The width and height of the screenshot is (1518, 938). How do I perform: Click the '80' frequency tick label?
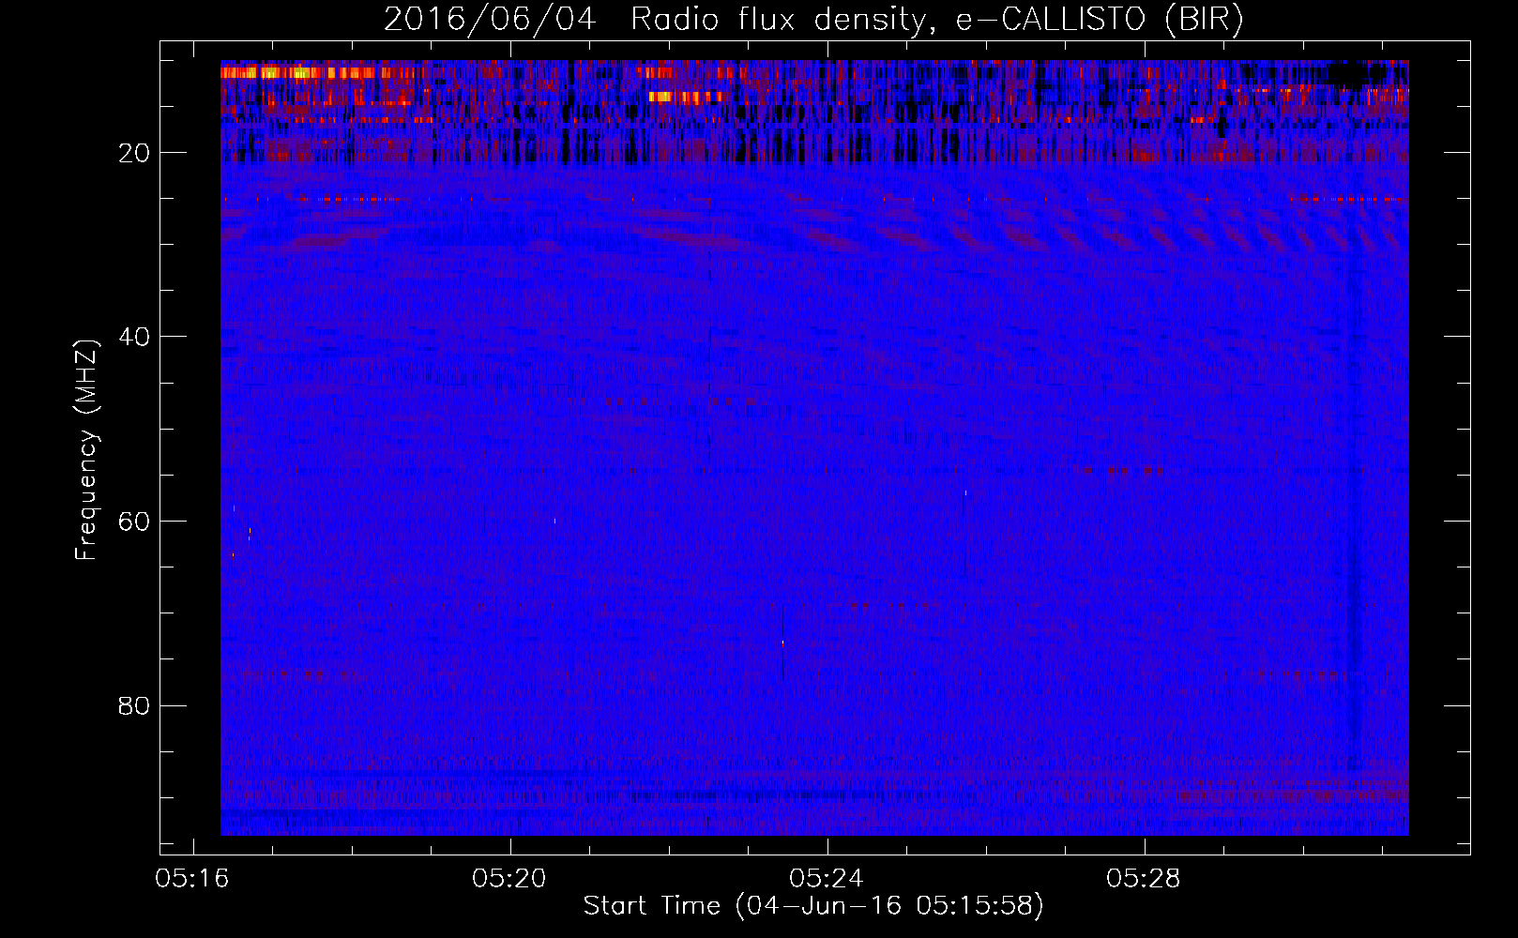135,705
